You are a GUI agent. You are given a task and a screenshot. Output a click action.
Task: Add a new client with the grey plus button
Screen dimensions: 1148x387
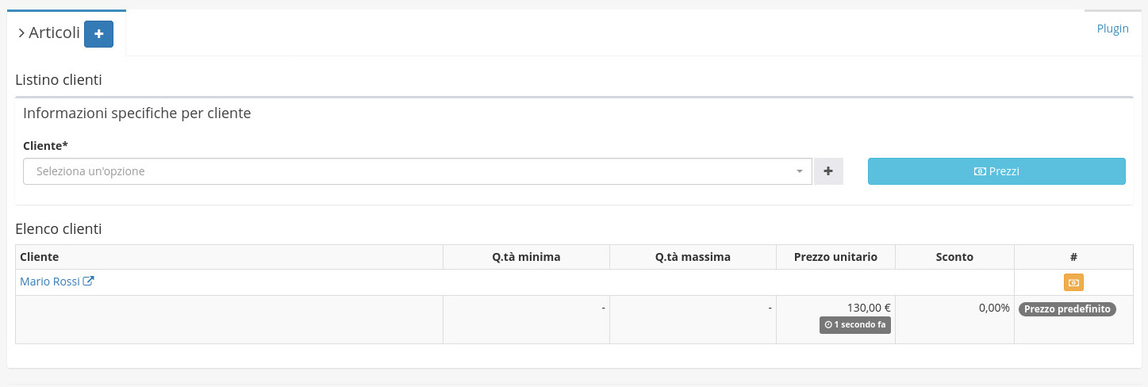828,171
